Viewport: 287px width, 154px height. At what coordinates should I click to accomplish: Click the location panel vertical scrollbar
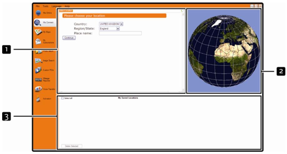click(x=183, y=52)
